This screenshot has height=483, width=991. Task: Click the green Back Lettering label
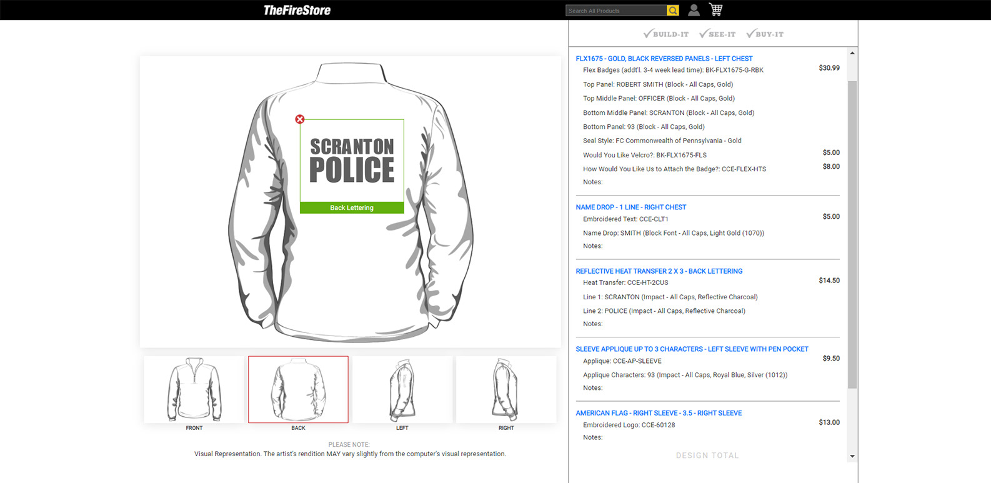coord(352,208)
